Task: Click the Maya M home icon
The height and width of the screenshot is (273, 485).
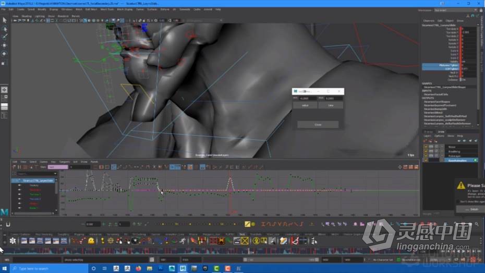Action: click(x=4, y=212)
